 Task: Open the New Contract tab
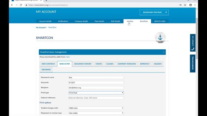pos(48,64)
